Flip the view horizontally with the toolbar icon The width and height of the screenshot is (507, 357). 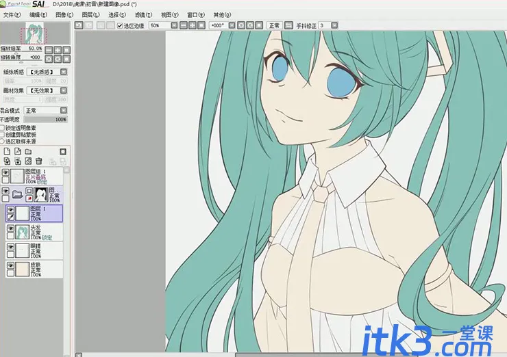pyautogui.click(x=288, y=25)
